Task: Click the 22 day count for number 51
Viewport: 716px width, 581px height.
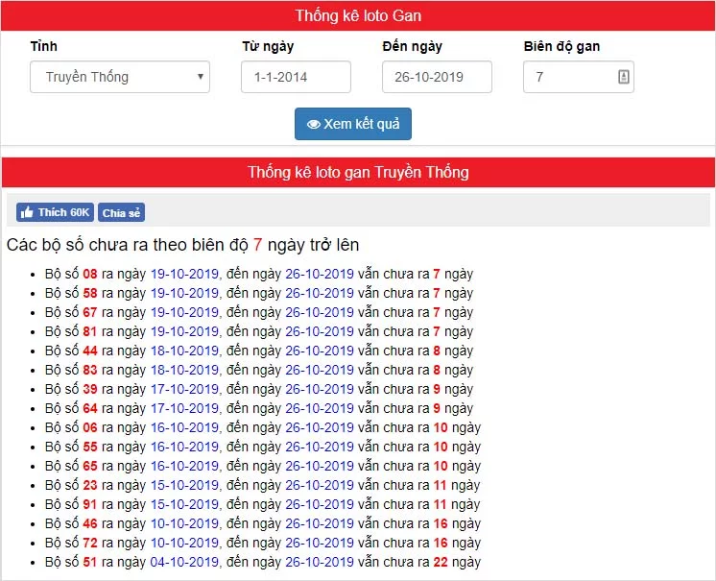Action: tap(441, 562)
